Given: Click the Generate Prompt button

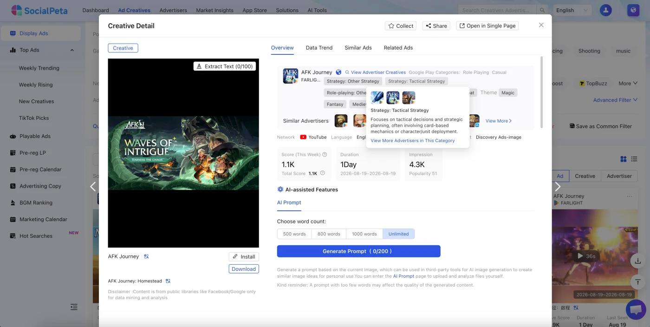Looking at the screenshot, I should [x=358, y=251].
